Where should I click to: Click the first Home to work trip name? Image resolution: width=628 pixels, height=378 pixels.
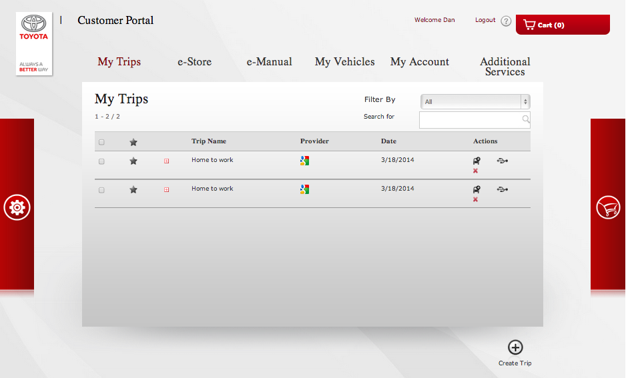(x=212, y=160)
